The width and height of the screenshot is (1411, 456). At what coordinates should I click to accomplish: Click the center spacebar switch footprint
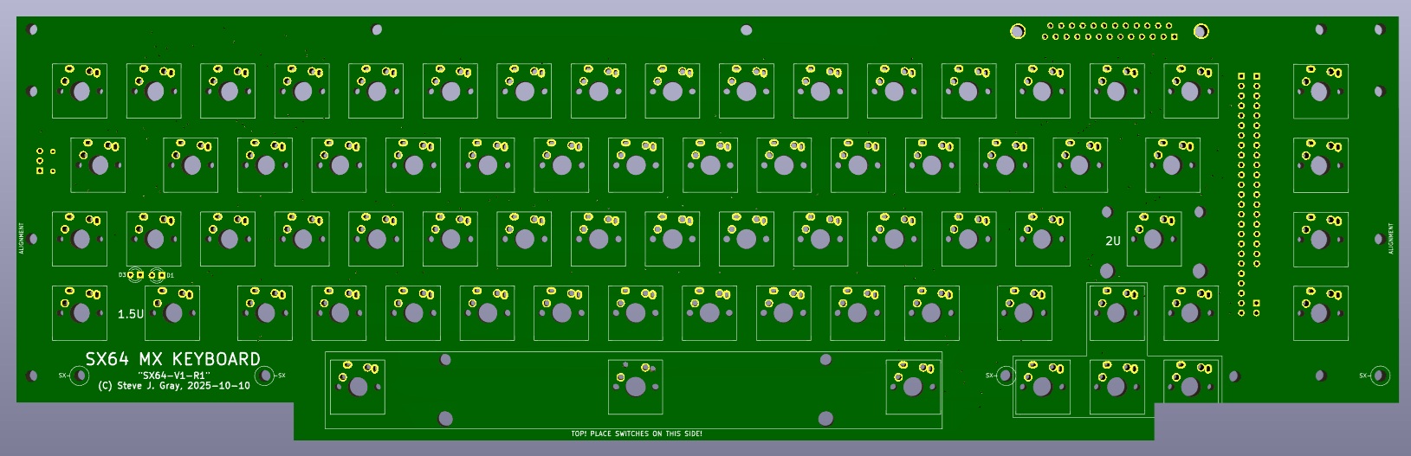(x=635, y=386)
